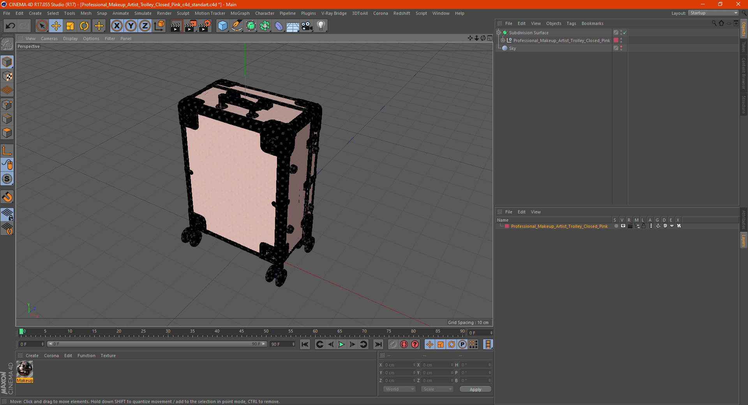Go to end of animation

point(378,344)
